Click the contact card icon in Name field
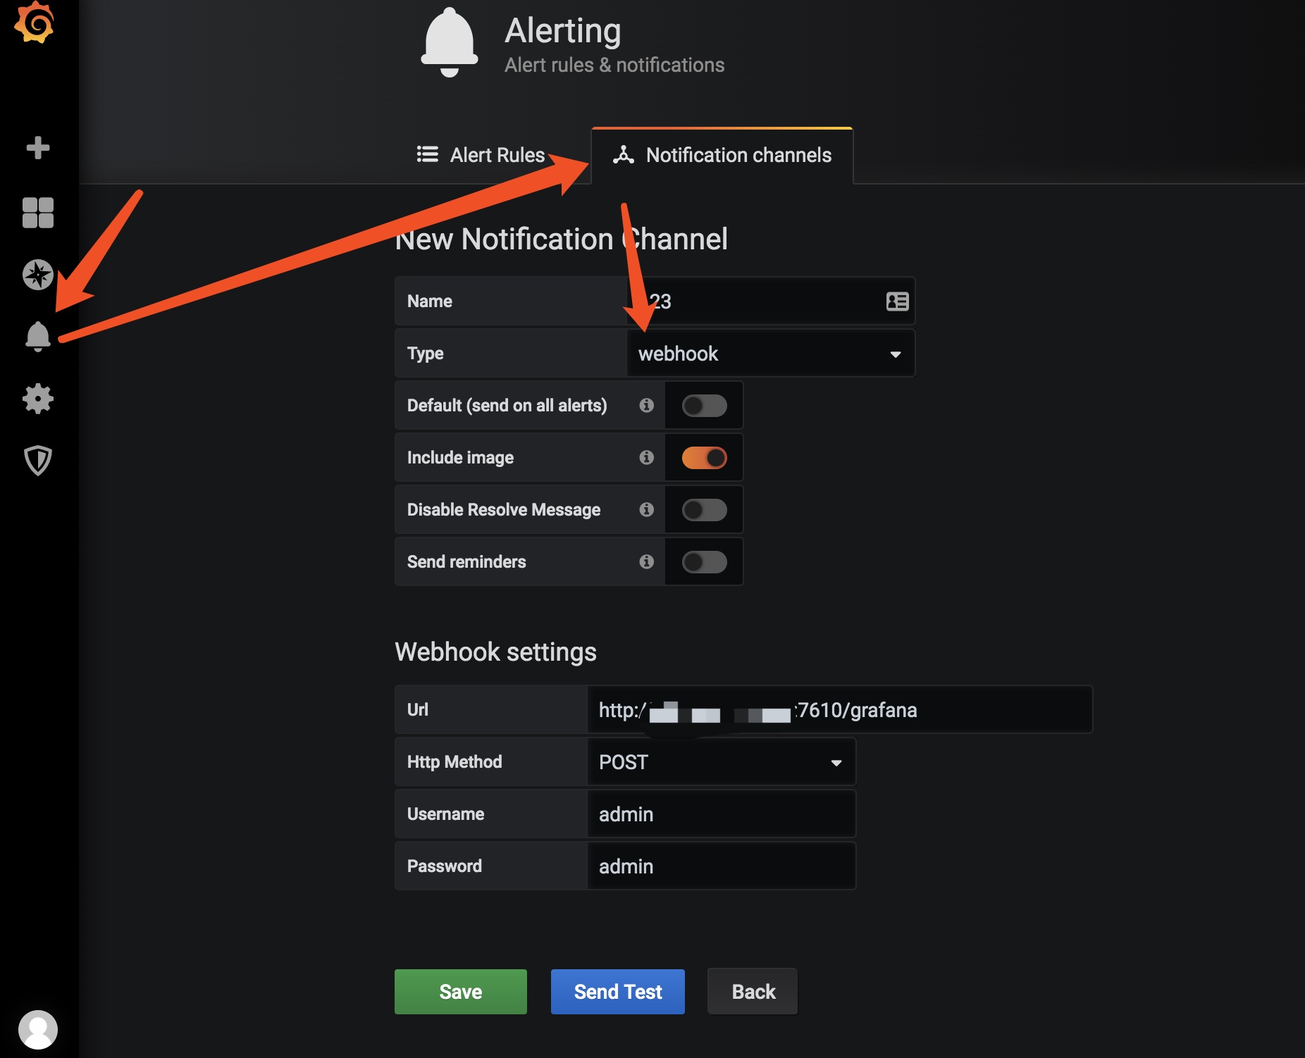This screenshot has height=1058, width=1305. 897,301
